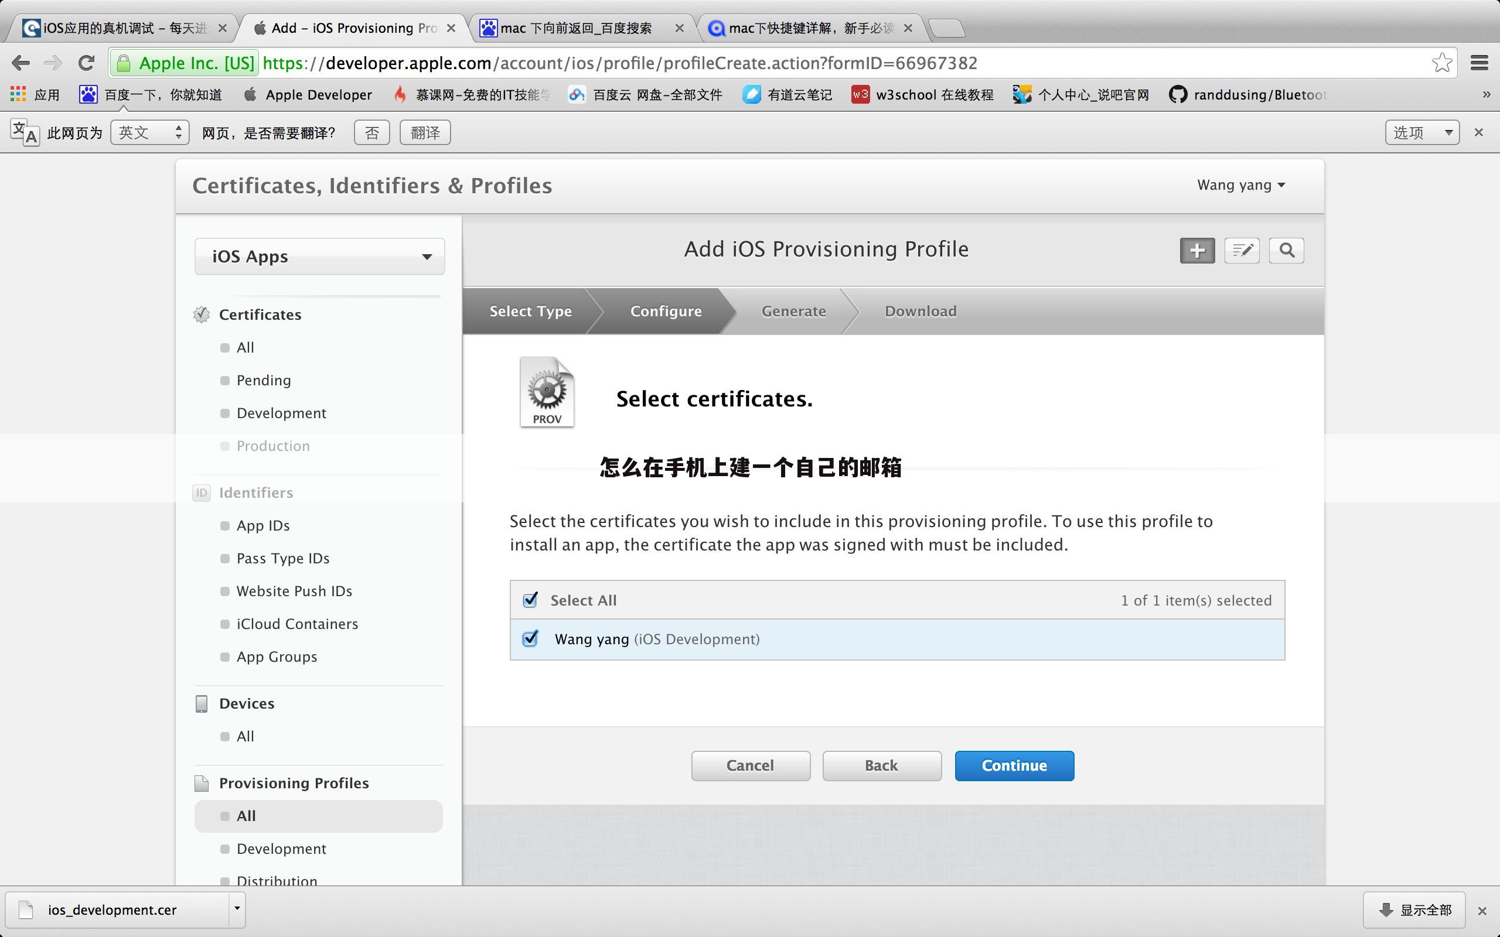Open iCloud Containers in the sidebar
Screen dimensions: 1500x937
(298, 624)
